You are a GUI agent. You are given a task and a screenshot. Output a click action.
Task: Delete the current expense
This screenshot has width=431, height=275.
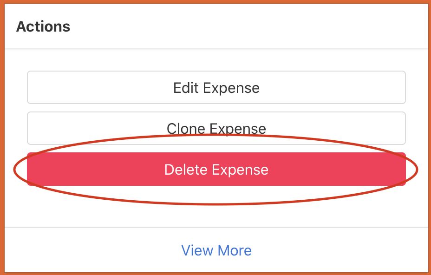[216, 170]
